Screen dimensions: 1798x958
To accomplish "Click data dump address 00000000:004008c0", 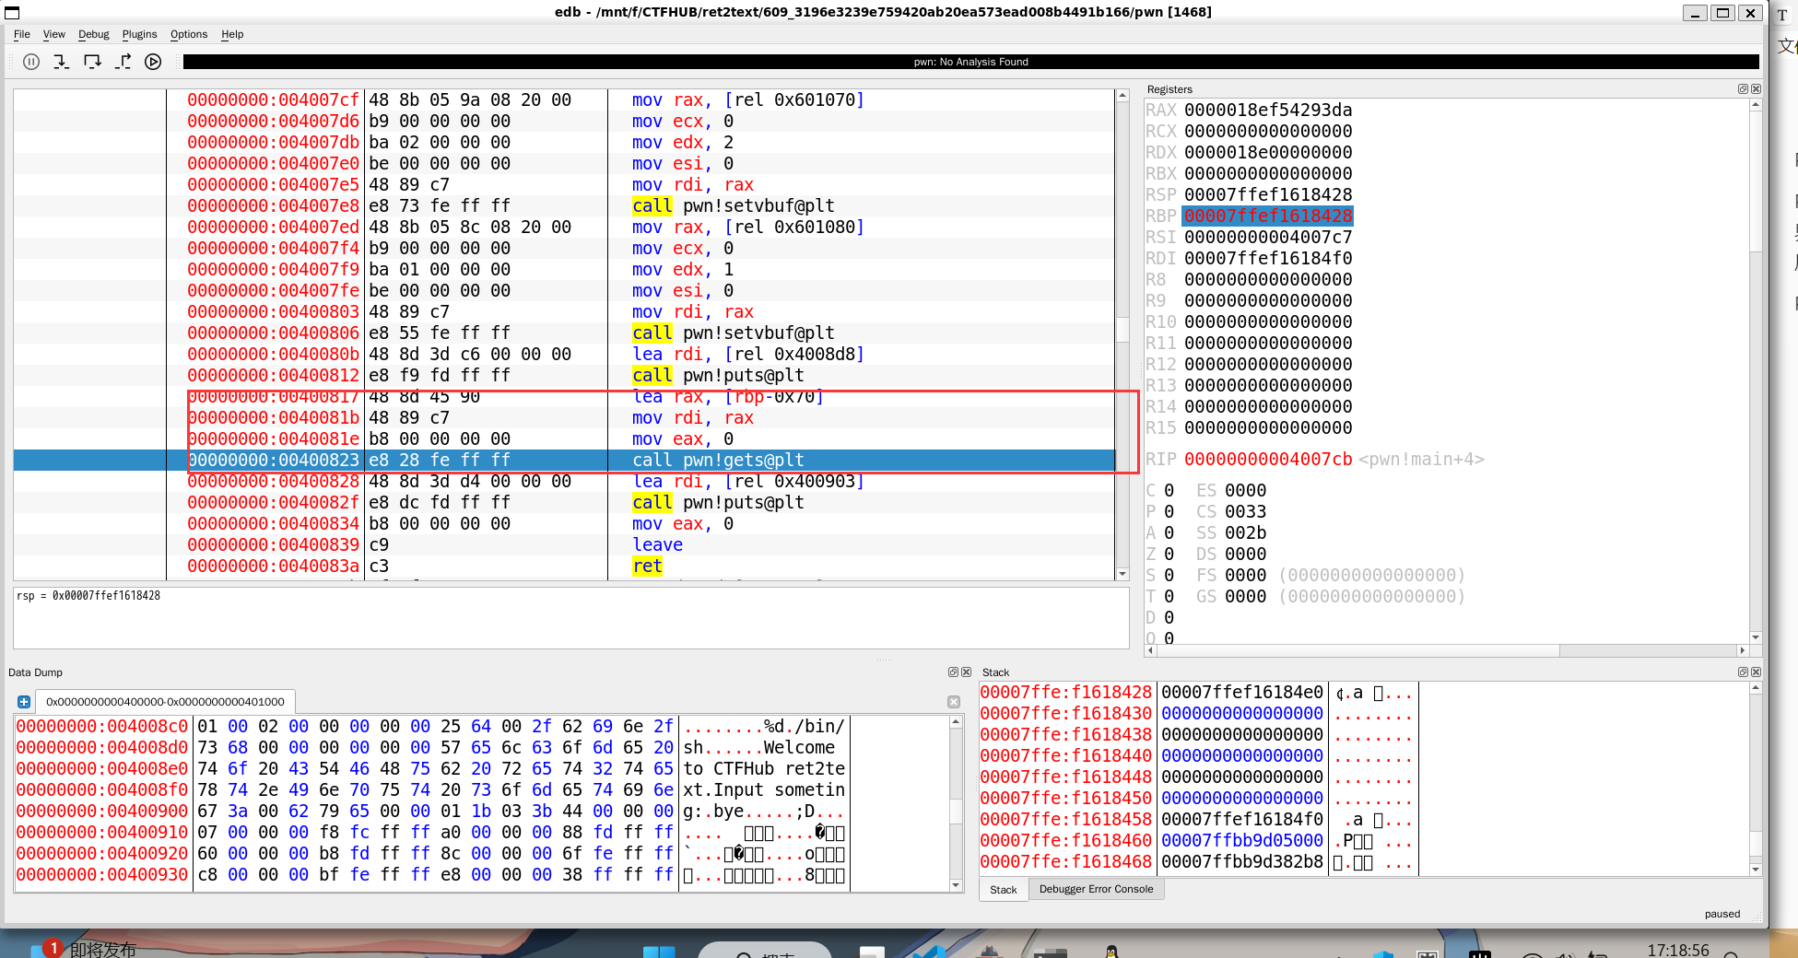I will point(102,727).
